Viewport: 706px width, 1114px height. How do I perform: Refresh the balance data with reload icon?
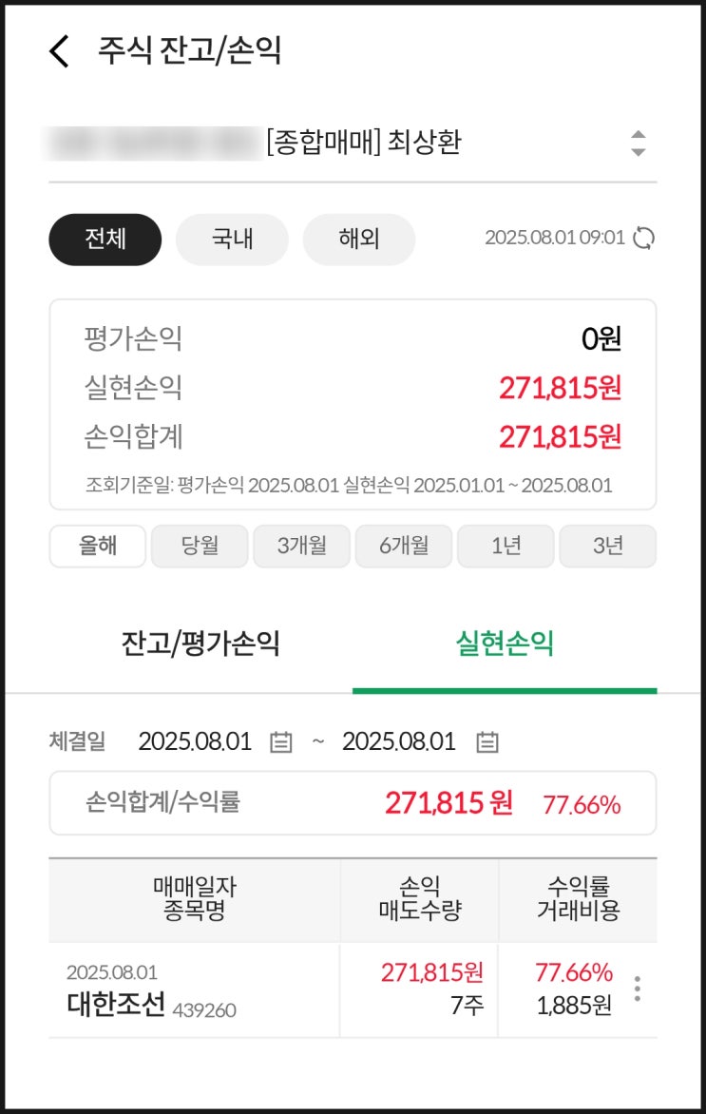(x=644, y=238)
